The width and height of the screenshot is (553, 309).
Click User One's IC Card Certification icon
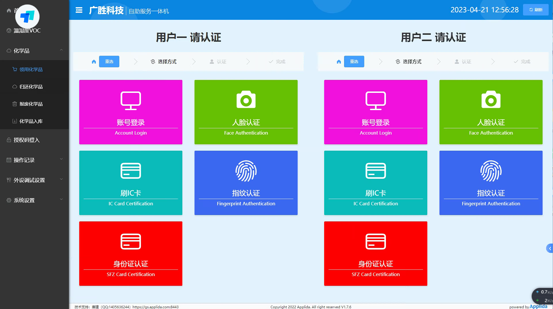(131, 171)
